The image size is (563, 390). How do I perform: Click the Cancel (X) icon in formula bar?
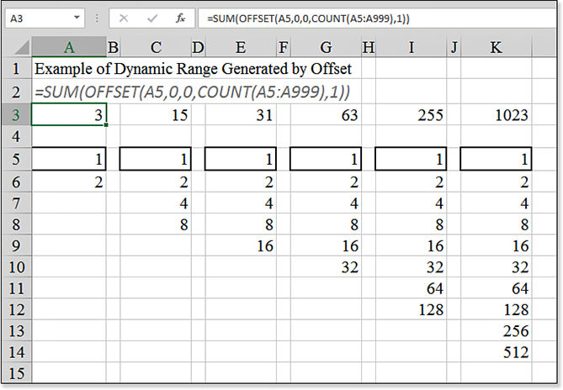tap(124, 18)
